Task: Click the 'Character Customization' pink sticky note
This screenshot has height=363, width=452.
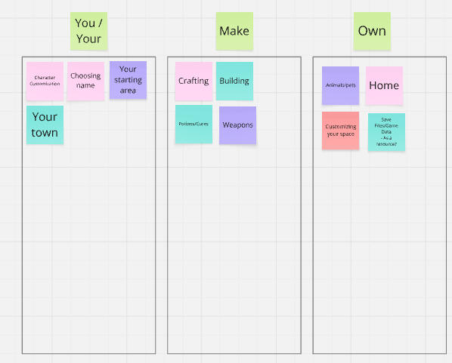Action: (45, 81)
